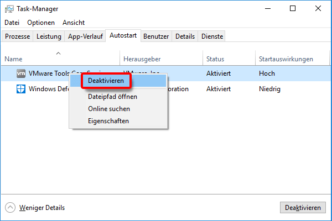Minimize the Task-Manager window

click(268, 8)
